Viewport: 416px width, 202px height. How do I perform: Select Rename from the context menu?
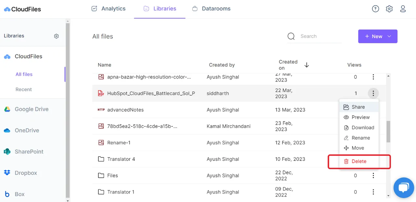pos(361,138)
